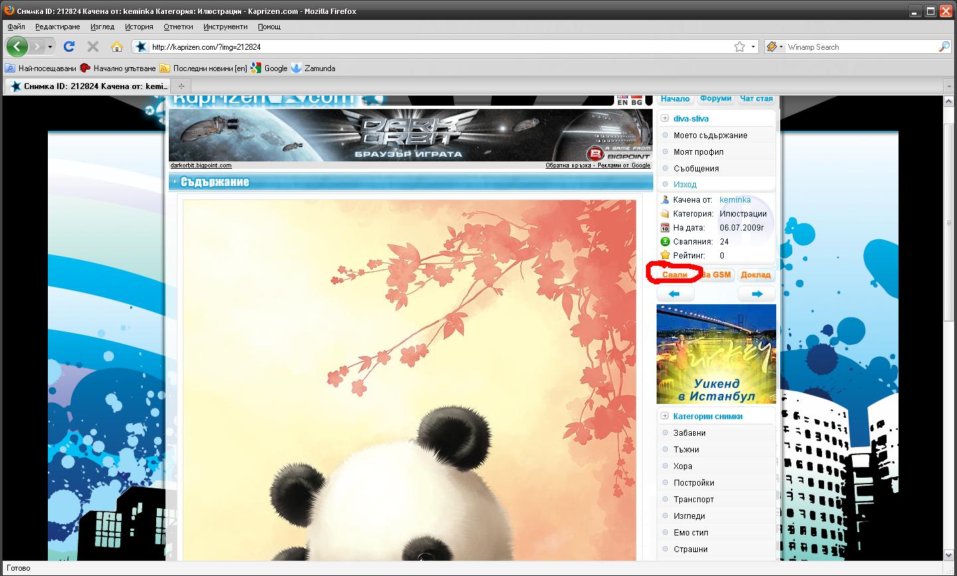Click the stop loading X icon
957x576 pixels.
[x=93, y=47]
